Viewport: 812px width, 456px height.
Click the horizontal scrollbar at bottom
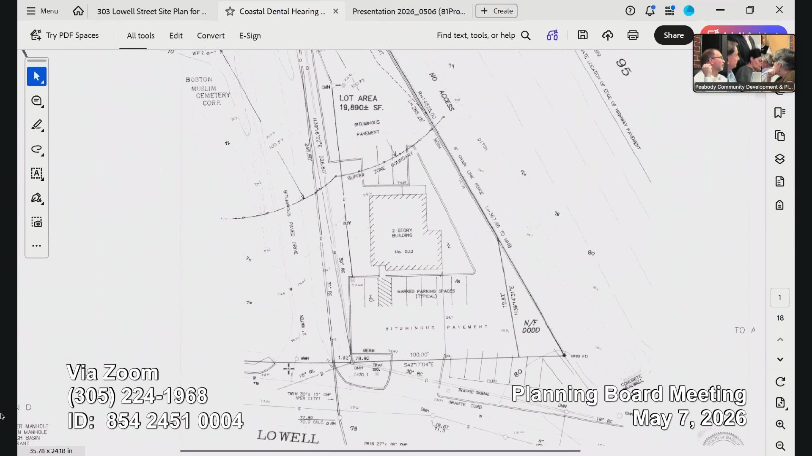point(380,451)
